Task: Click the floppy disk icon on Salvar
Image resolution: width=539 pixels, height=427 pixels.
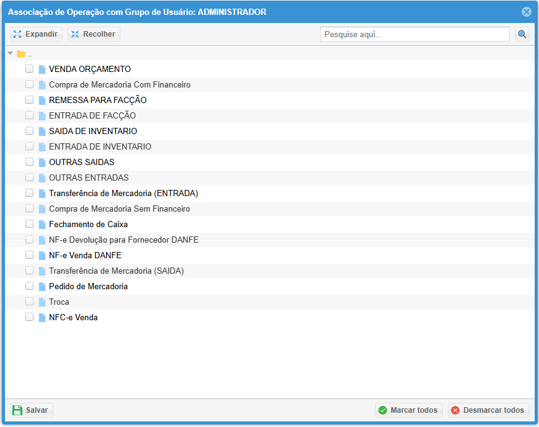Action: click(17, 410)
